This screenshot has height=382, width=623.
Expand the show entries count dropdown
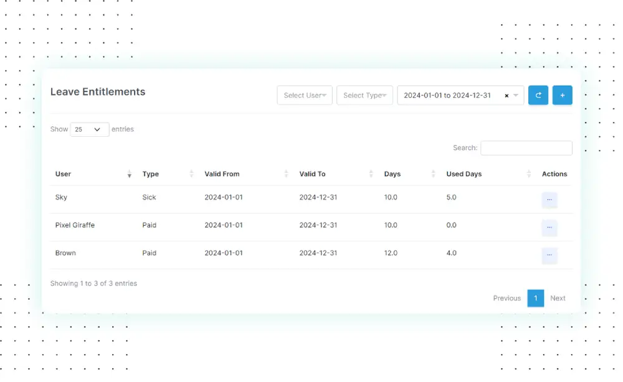tap(89, 129)
